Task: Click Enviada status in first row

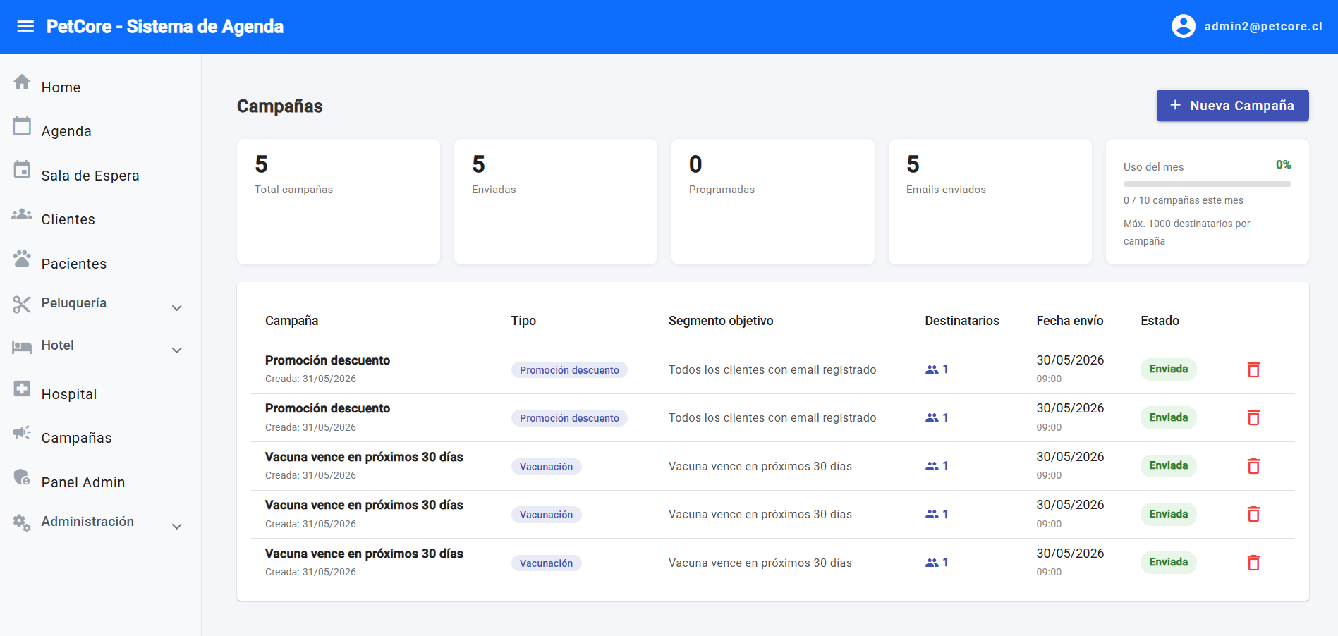Action: pyautogui.click(x=1168, y=369)
